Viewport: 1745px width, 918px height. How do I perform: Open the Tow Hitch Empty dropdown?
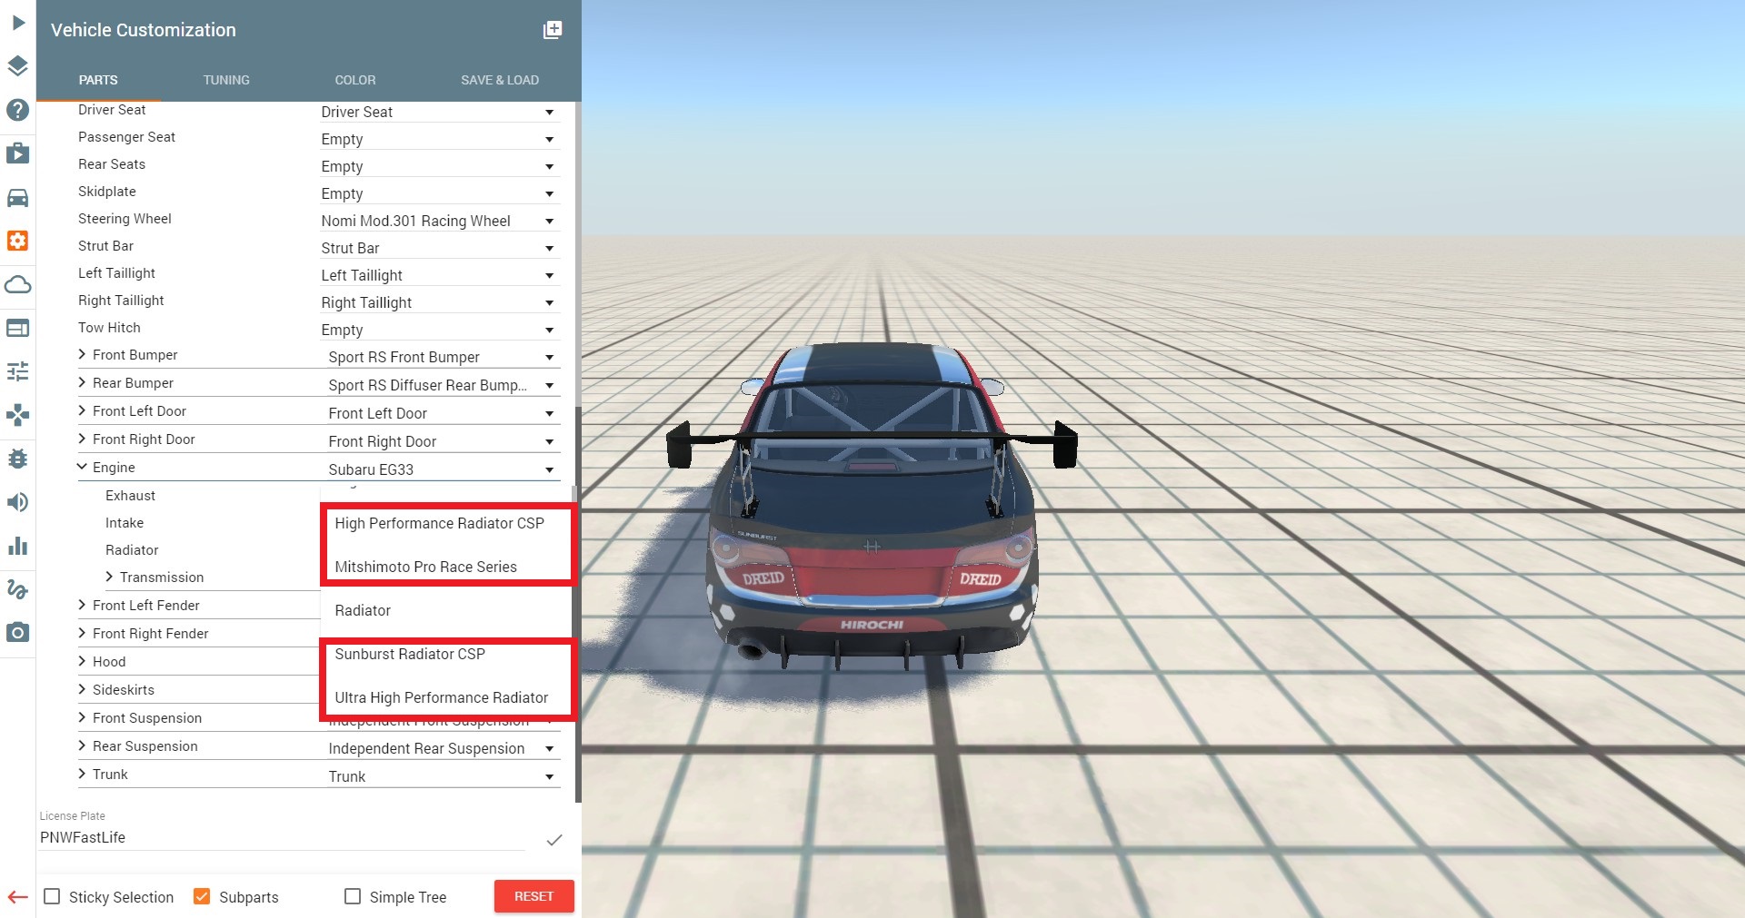(439, 330)
